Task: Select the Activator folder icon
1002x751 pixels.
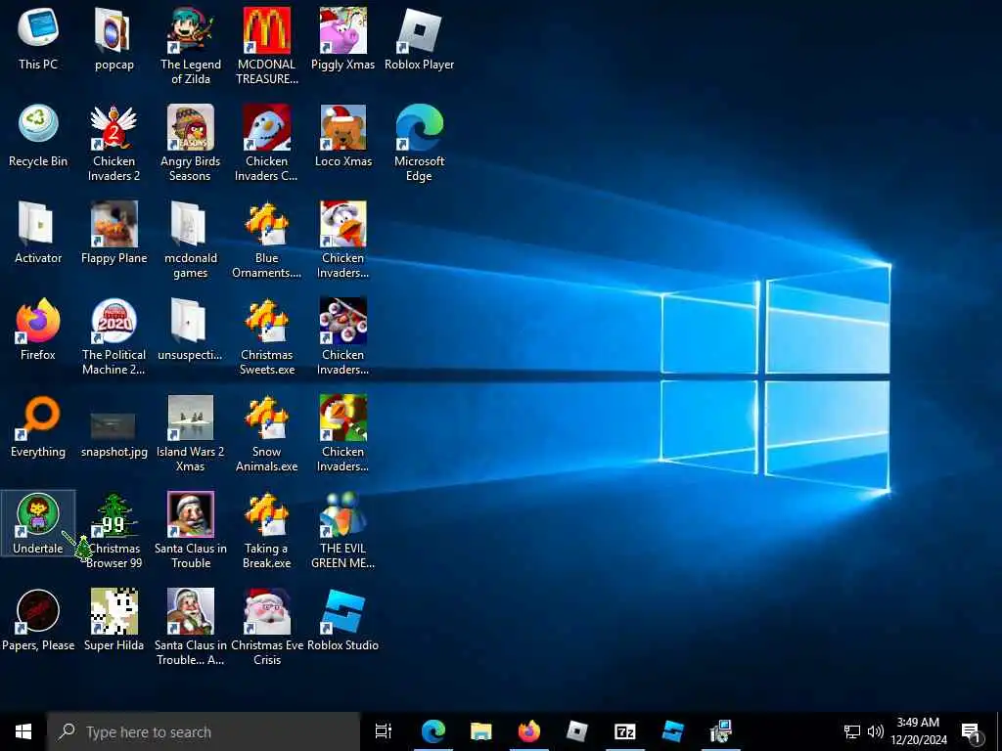Action: tap(38, 233)
